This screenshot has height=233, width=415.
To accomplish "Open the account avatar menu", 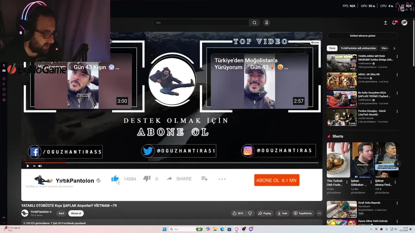I will pos(404,23).
